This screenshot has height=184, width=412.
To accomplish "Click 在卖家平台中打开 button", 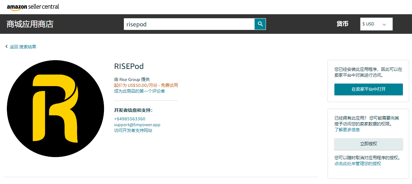I will (x=369, y=89).
